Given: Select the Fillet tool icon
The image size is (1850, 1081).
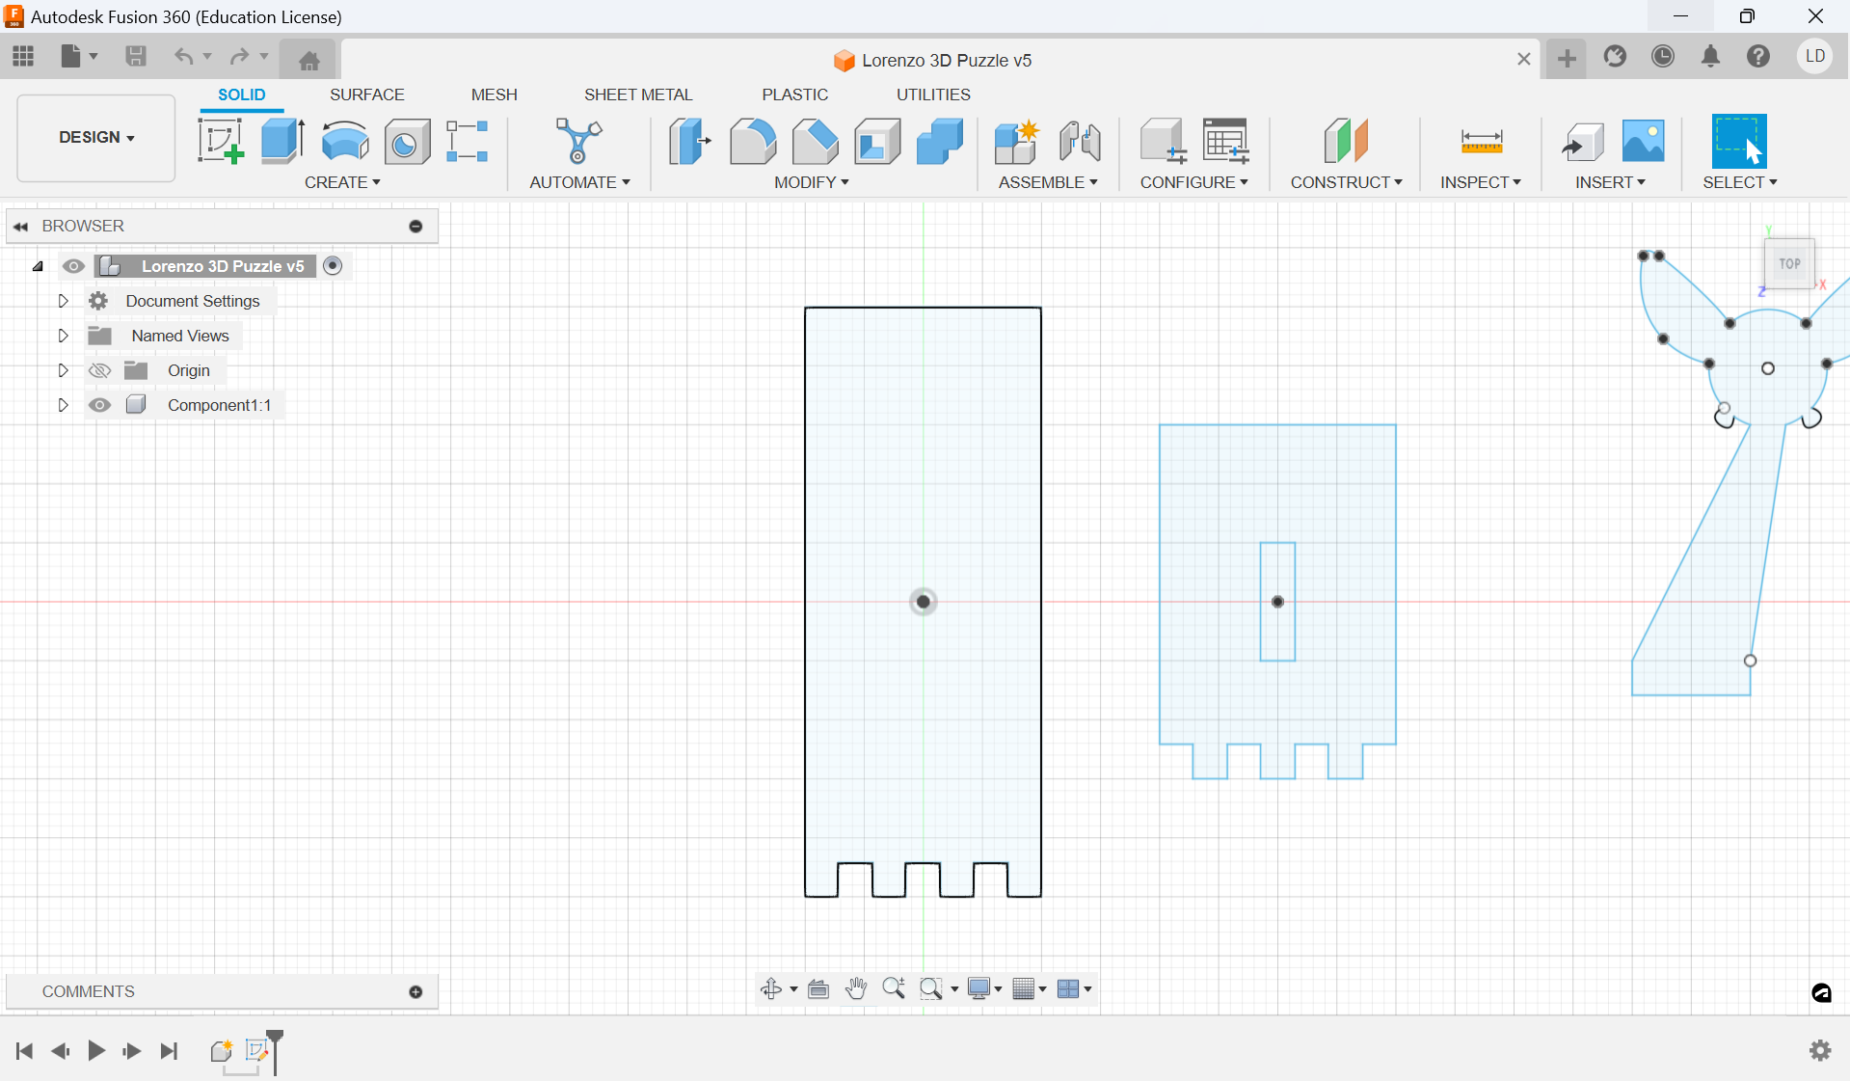Looking at the screenshot, I should (x=753, y=142).
